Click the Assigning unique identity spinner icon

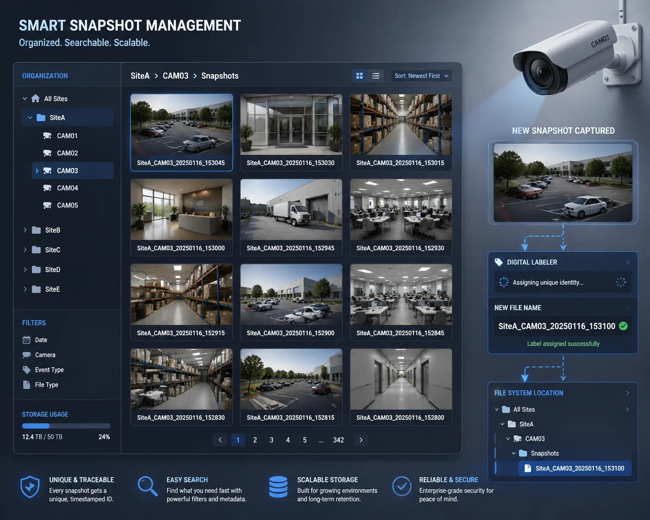click(503, 282)
